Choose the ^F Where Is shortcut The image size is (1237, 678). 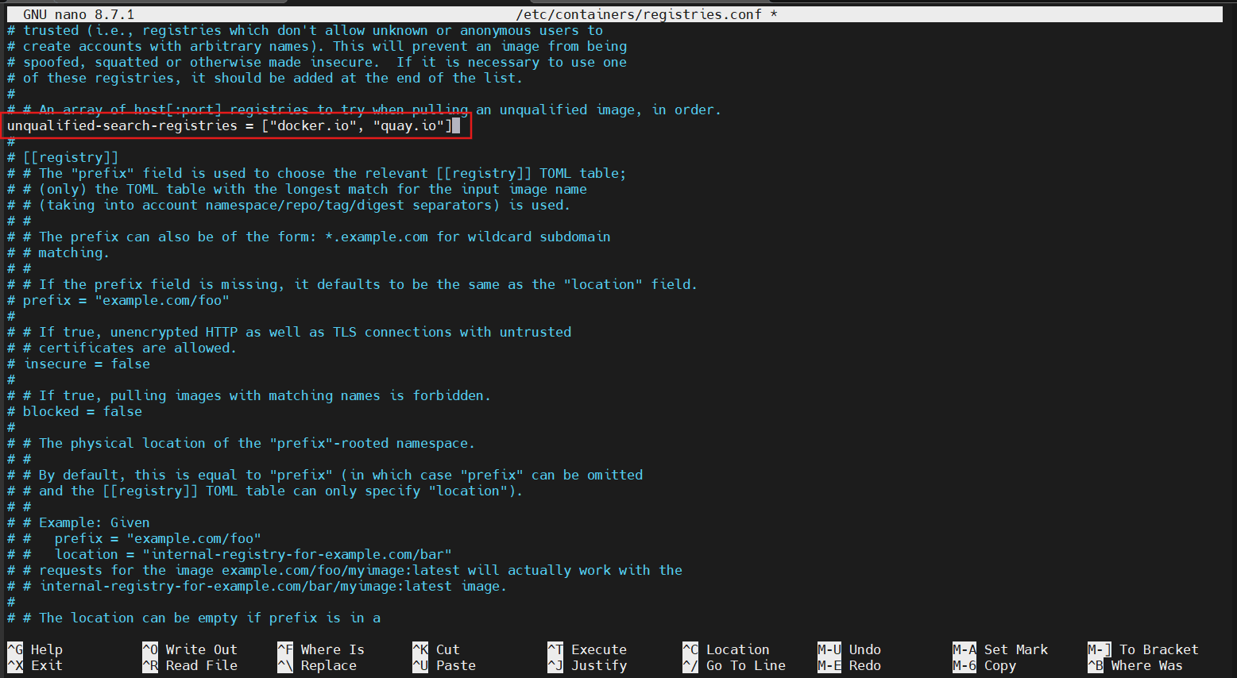321,649
